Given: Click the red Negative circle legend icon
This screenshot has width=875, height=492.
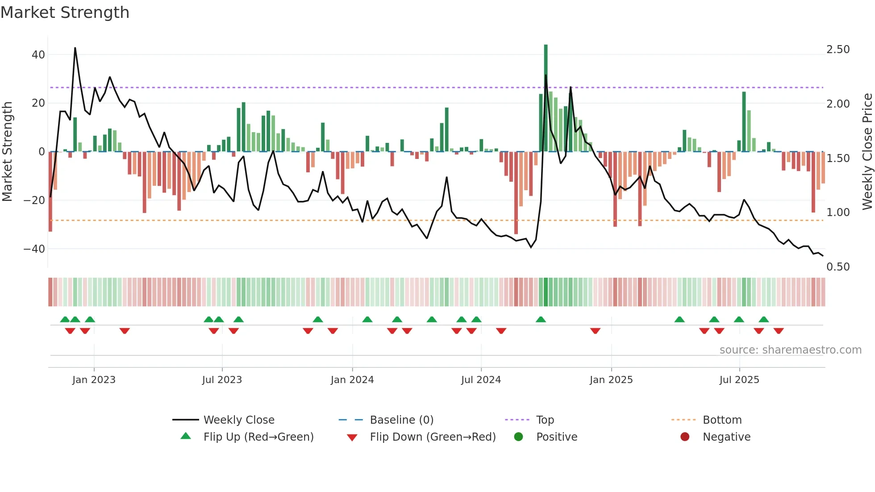Looking at the screenshot, I should click(x=685, y=437).
